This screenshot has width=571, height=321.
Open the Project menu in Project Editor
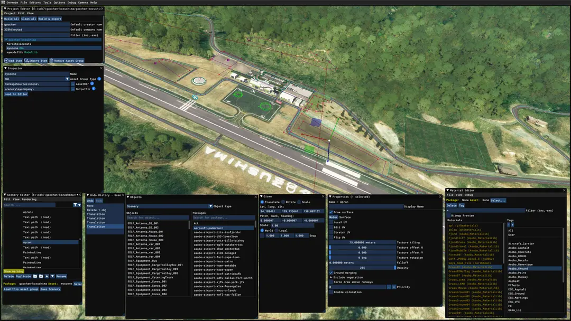(x=10, y=13)
